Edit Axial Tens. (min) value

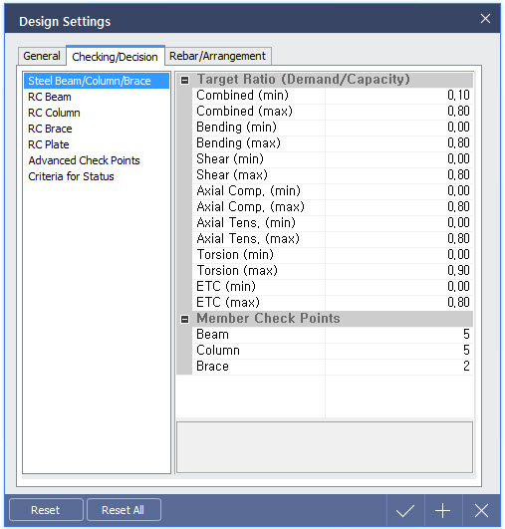pos(399,223)
